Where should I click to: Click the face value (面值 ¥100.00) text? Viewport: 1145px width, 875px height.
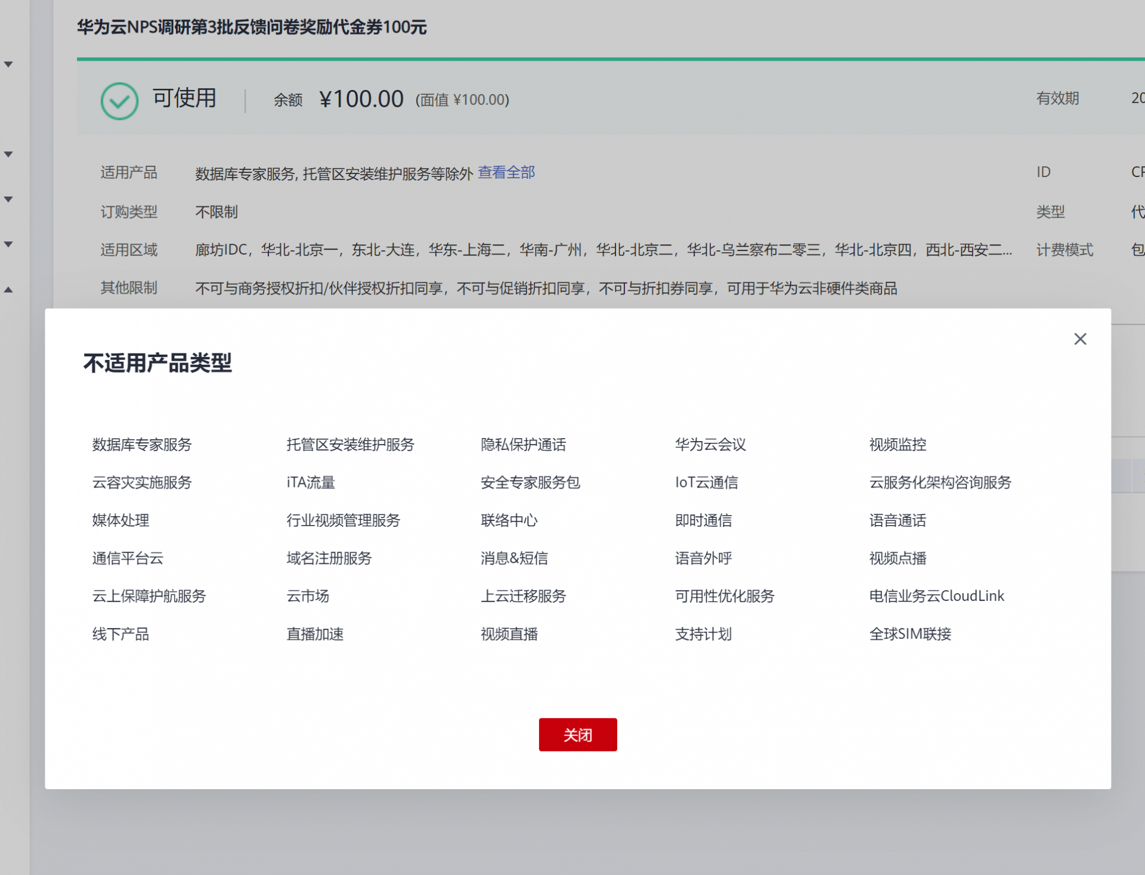[x=462, y=100]
